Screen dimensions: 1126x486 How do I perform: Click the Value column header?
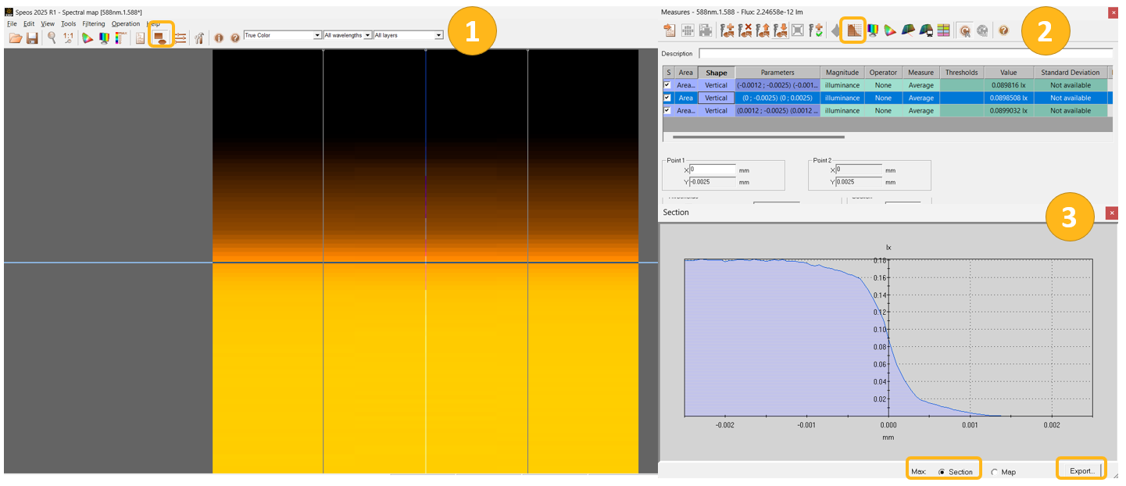[1008, 73]
